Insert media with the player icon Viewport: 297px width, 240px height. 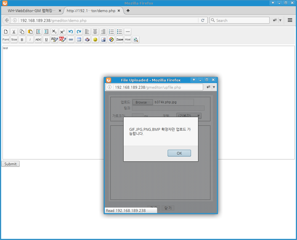[112, 40]
